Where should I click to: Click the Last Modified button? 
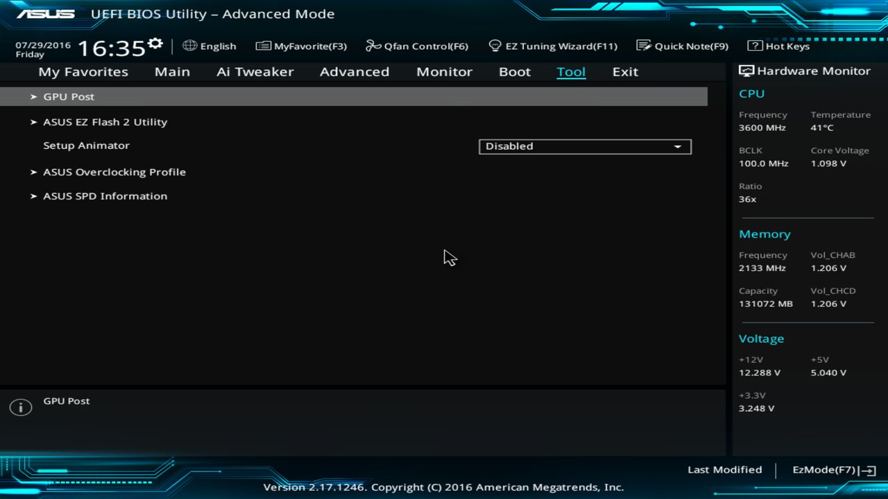pyautogui.click(x=724, y=469)
